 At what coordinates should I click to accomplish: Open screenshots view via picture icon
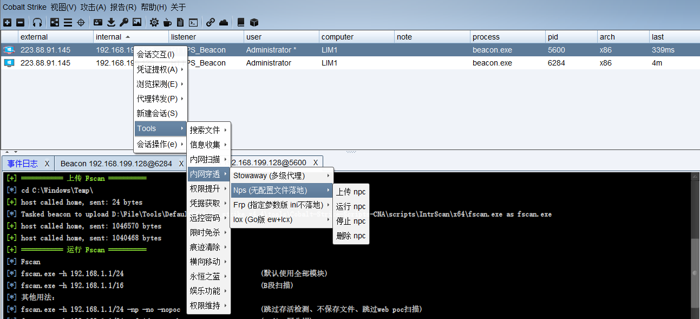[x=137, y=22]
